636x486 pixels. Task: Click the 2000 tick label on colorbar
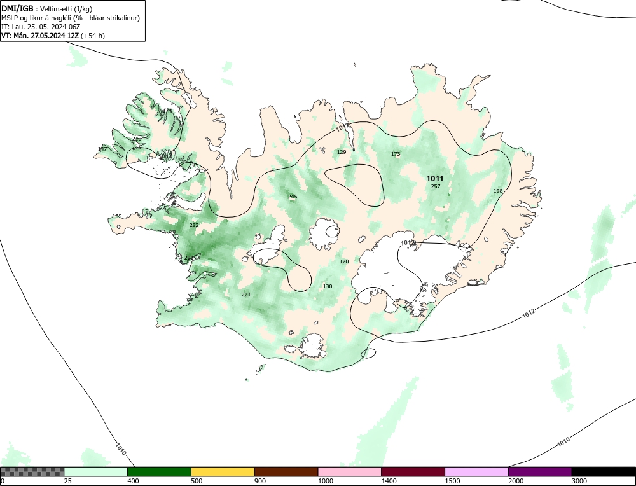(x=516, y=481)
